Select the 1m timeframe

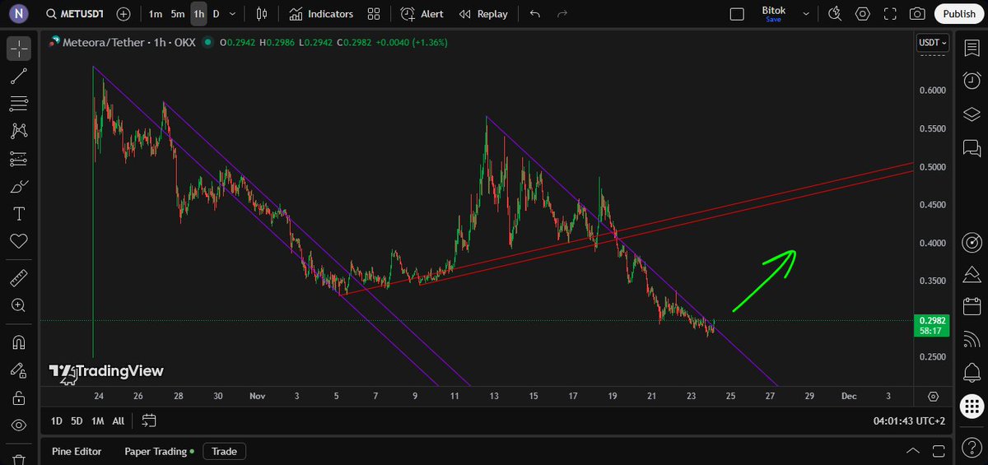156,14
